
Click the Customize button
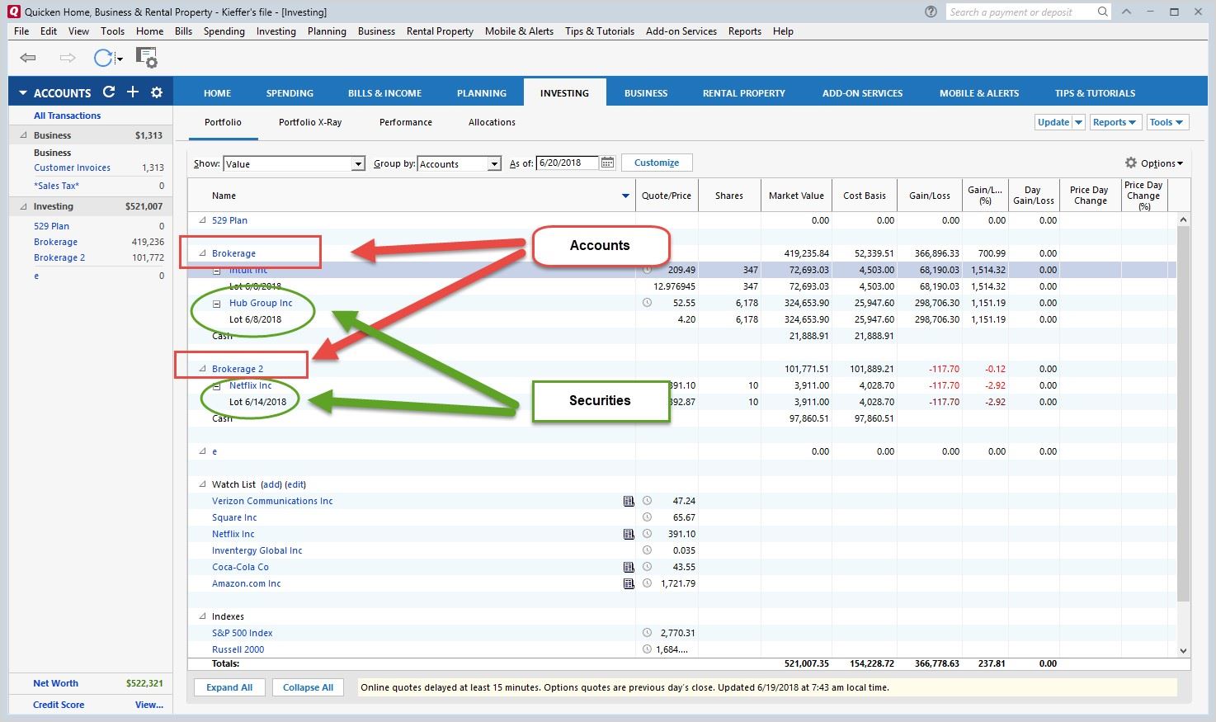click(x=657, y=163)
